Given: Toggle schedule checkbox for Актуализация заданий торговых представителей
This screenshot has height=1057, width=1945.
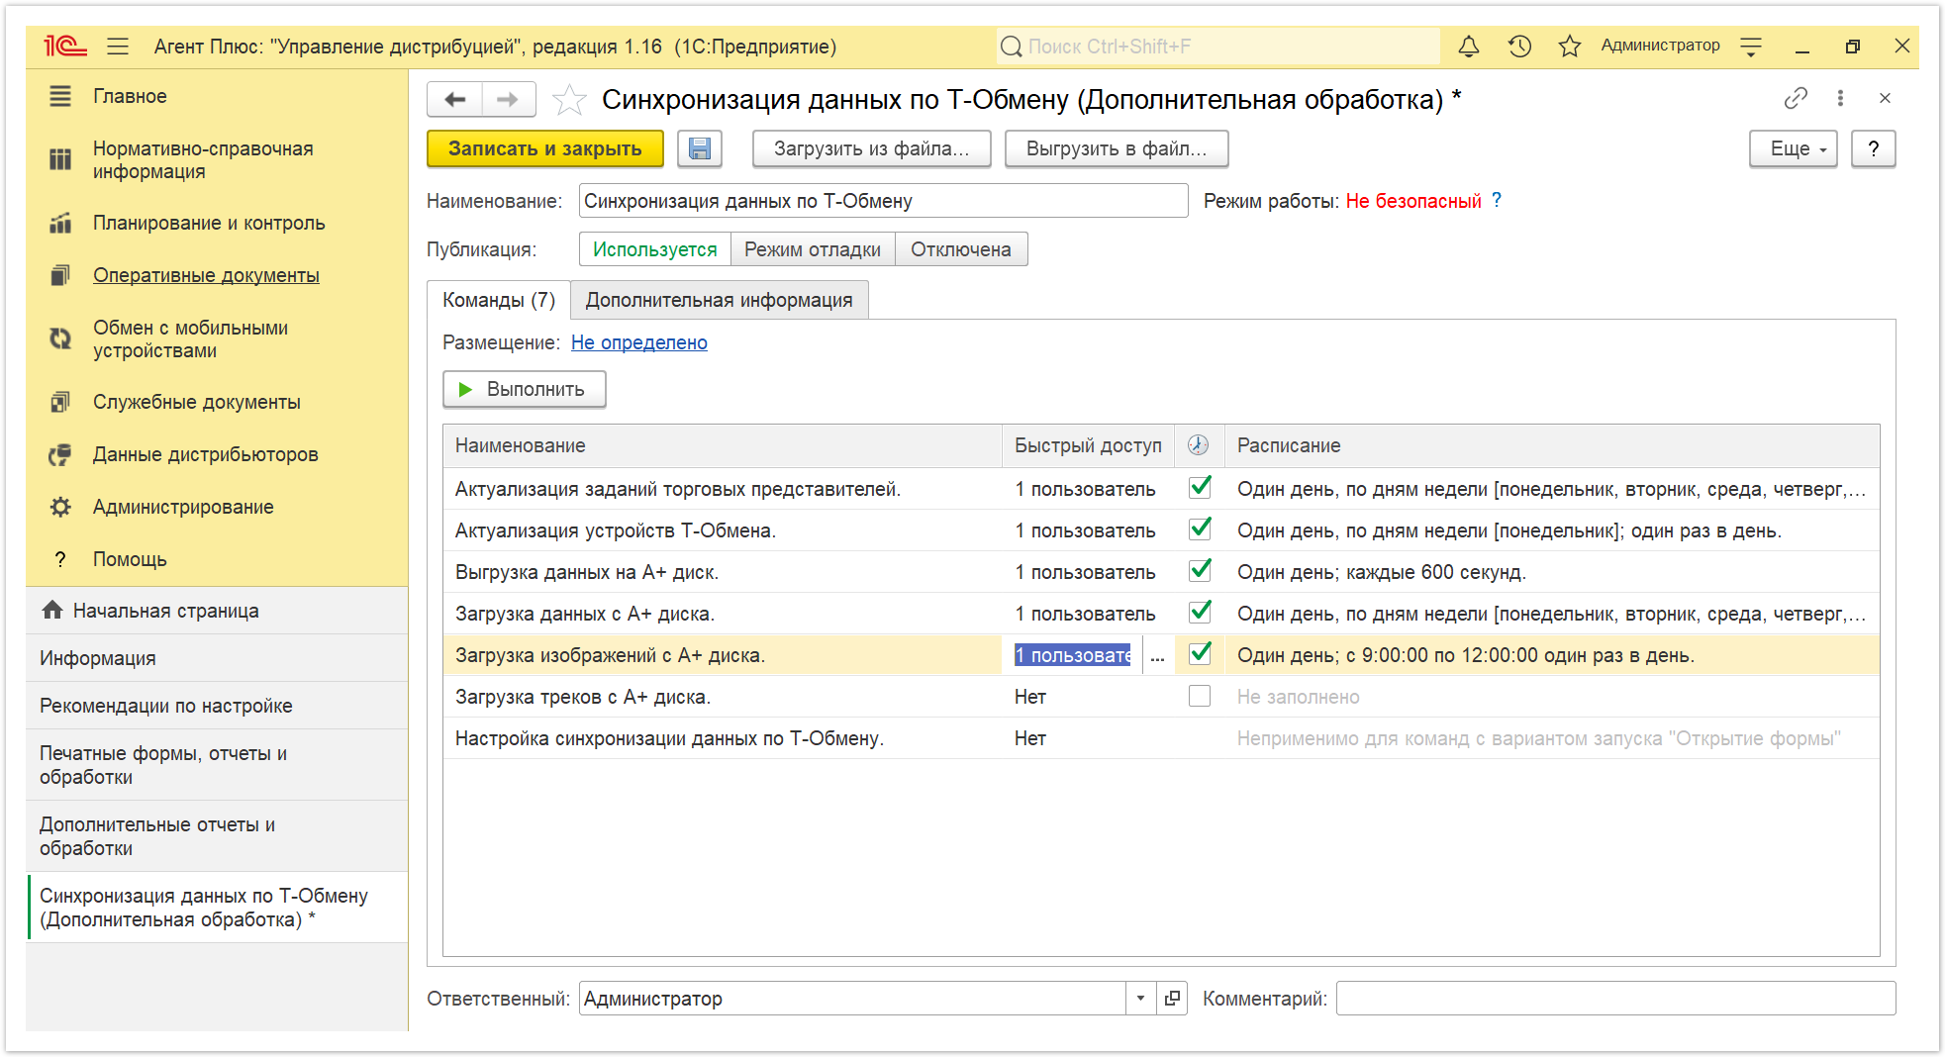Looking at the screenshot, I should click(x=1200, y=487).
